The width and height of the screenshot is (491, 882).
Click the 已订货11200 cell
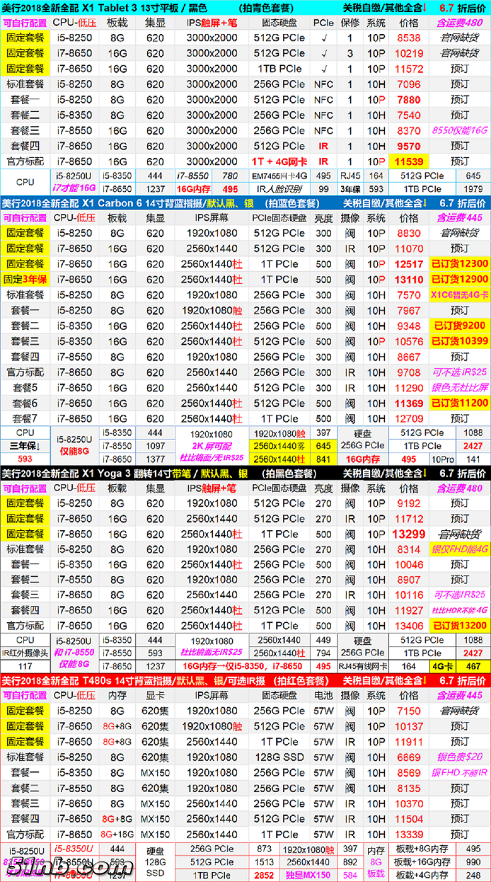coord(460,403)
